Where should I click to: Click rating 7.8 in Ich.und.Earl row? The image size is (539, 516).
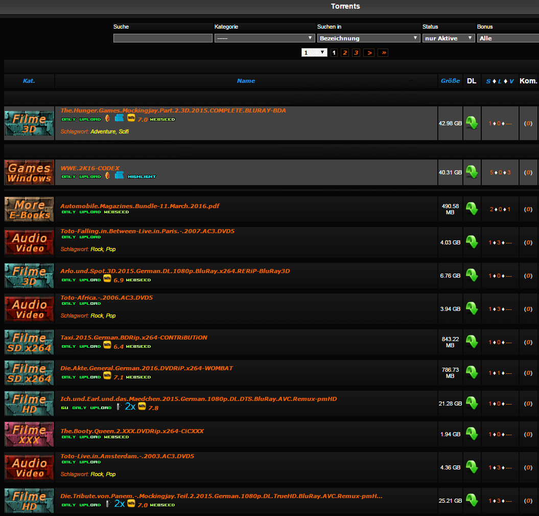(x=153, y=408)
